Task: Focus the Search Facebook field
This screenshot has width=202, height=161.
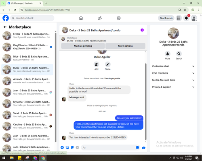Action: pyautogui.click(x=32, y=18)
